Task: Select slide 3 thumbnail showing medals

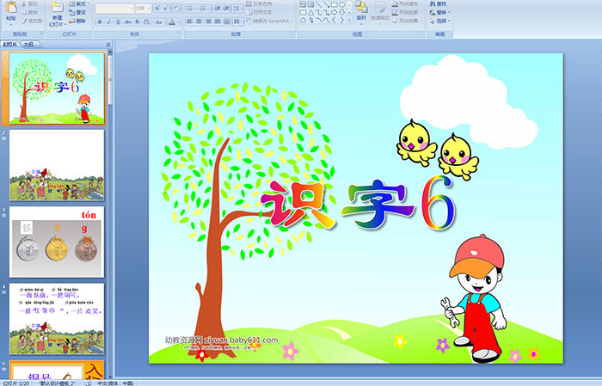Action: point(57,242)
